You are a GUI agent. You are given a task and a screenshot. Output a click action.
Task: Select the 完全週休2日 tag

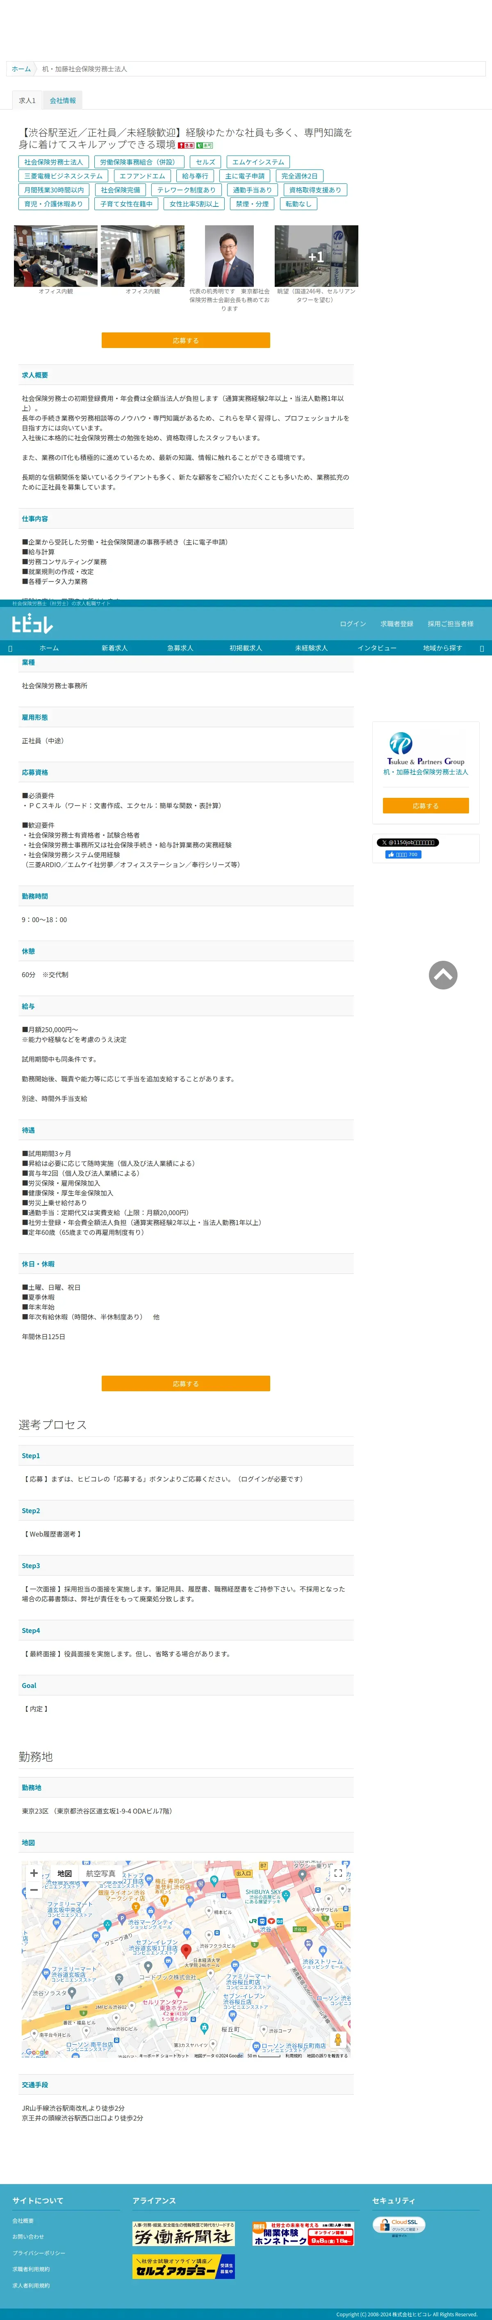click(300, 176)
